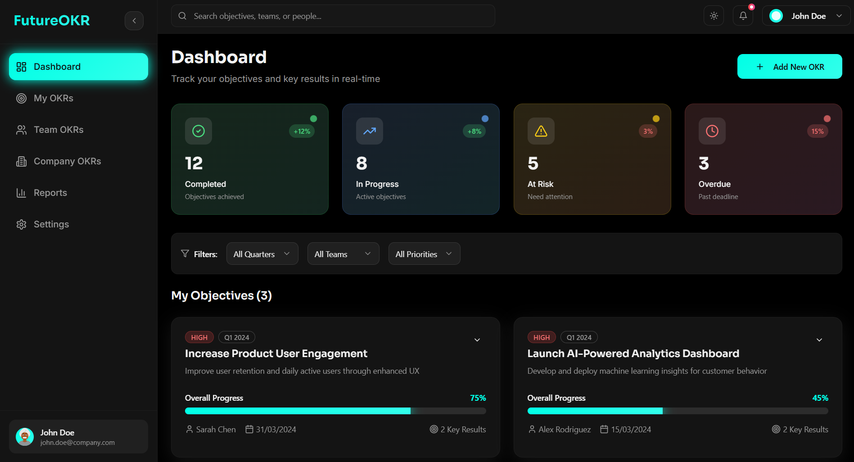Click the +12% badge on Completed card
This screenshot has width=854, height=462.
302,131
